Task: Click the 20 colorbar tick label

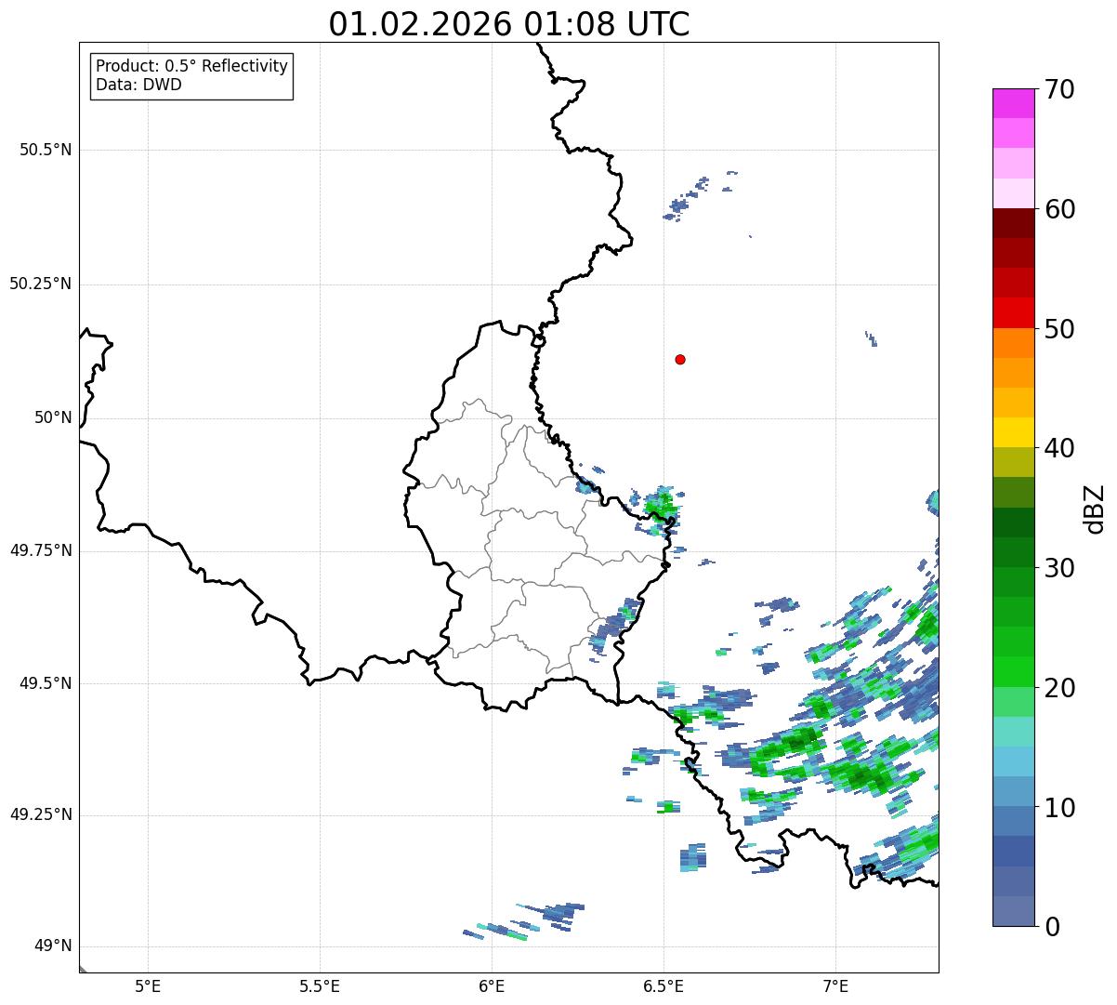Action: click(x=1059, y=688)
